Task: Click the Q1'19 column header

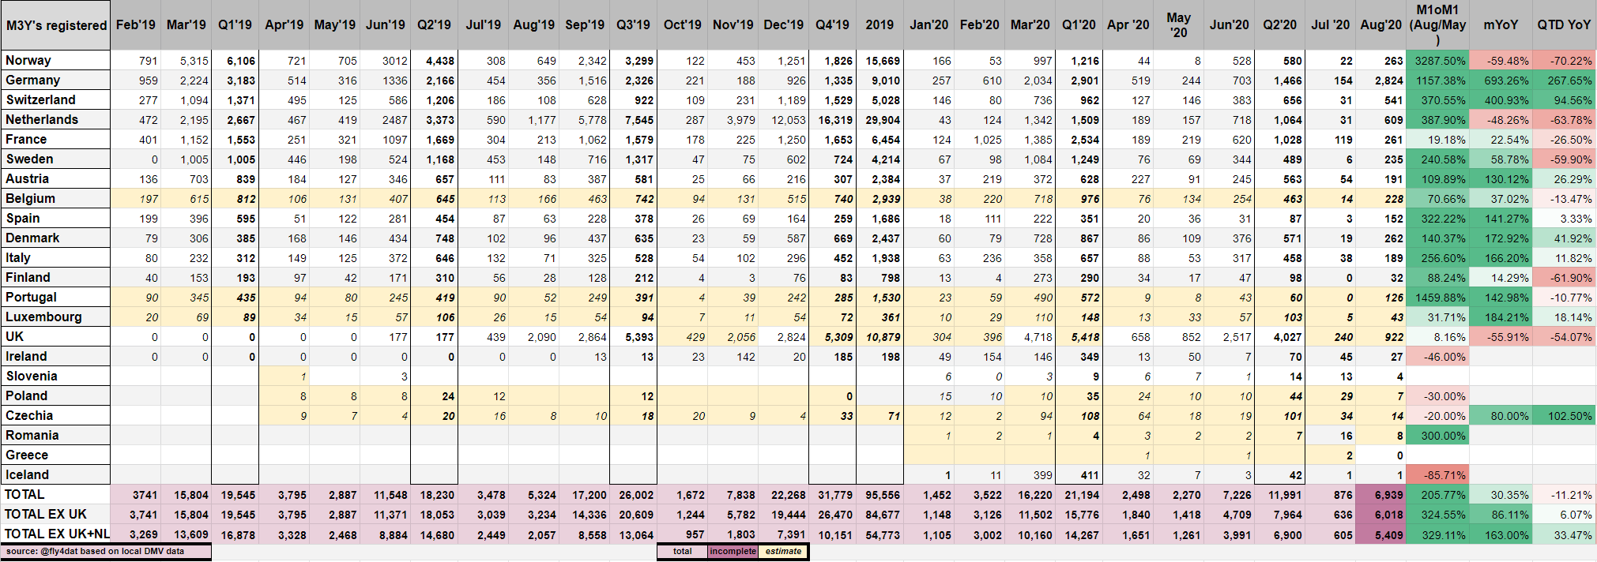Action: [x=235, y=25]
